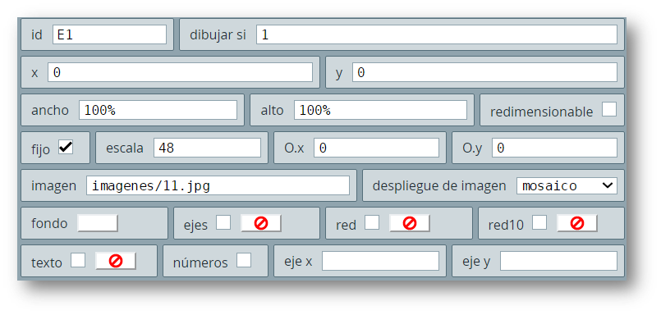Enable the red10 checkbox

539,222
